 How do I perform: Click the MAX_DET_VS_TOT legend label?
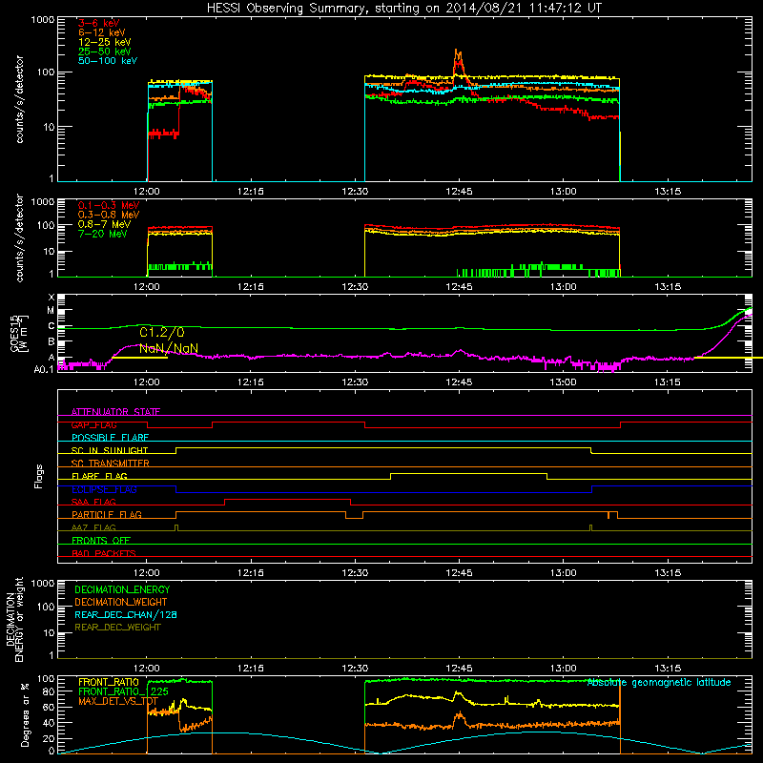(118, 701)
